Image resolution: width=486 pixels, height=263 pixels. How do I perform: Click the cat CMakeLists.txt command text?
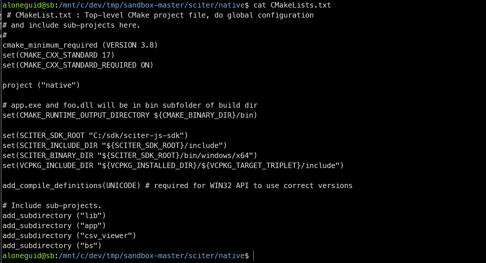click(292, 5)
